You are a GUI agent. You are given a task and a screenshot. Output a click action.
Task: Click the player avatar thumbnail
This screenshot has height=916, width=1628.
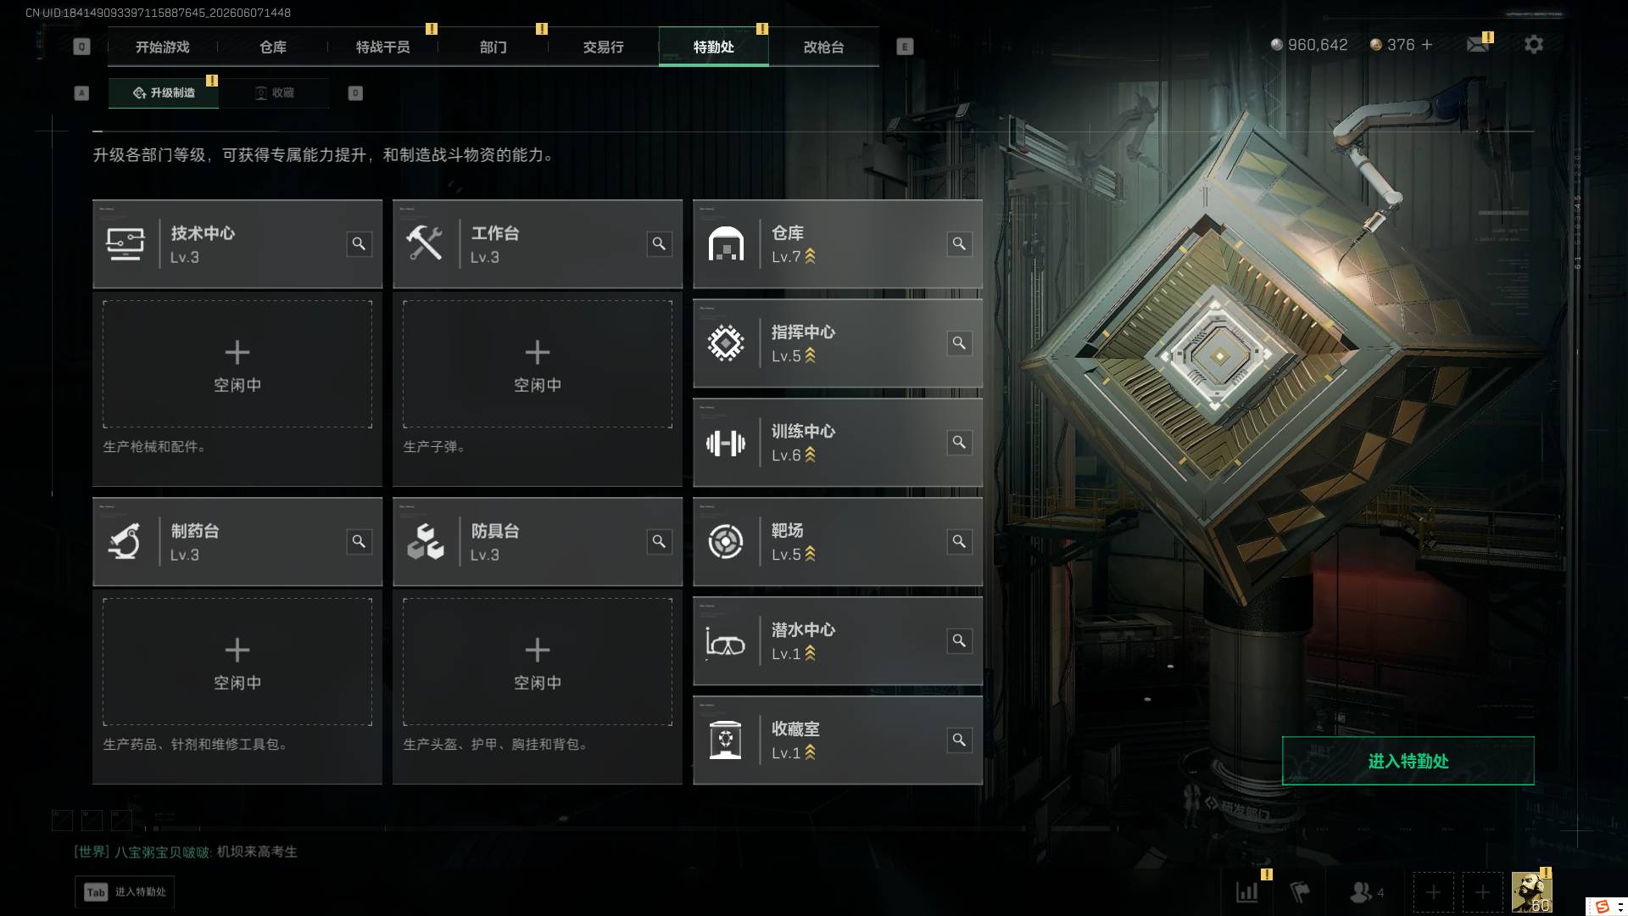[1531, 892]
